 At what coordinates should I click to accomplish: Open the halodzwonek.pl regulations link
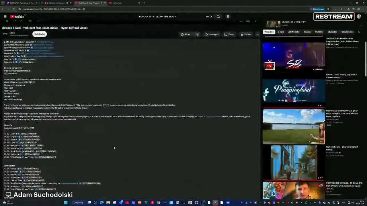click(15, 99)
